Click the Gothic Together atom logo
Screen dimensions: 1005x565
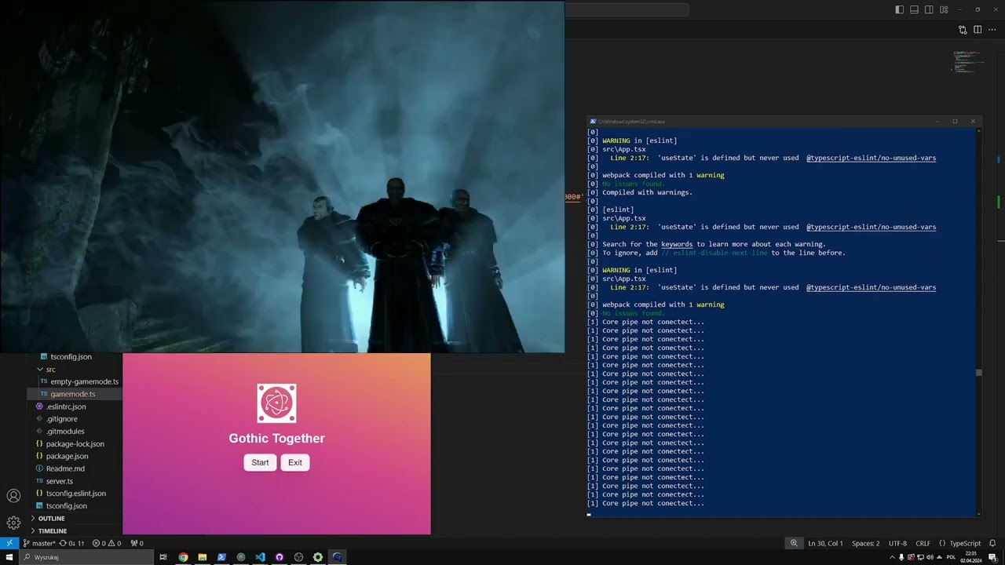pos(276,403)
